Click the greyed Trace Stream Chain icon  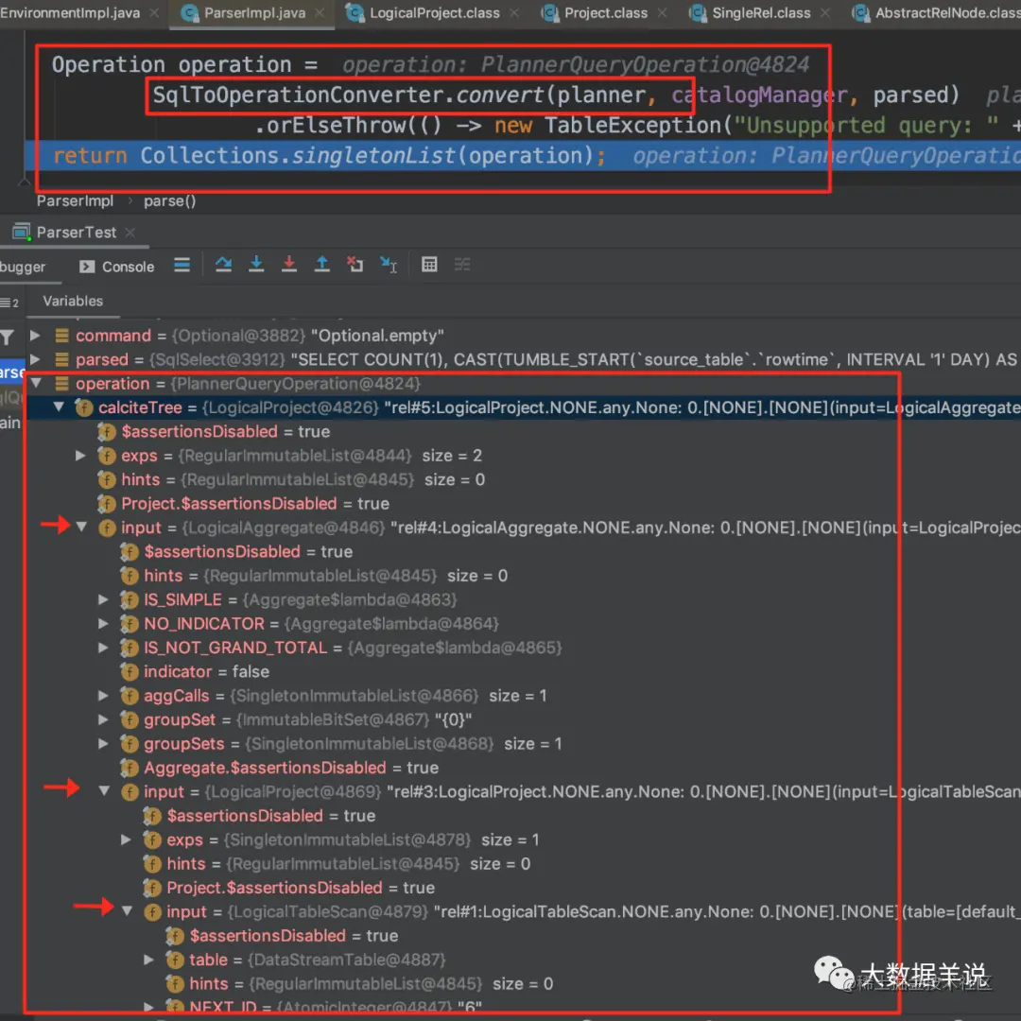[462, 265]
